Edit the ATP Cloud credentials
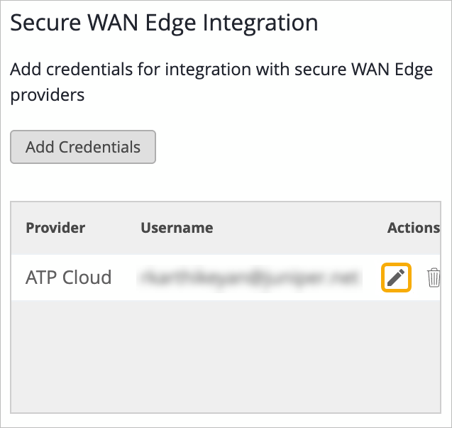Viewport: 452px width, 428px height. tap(397, 278)
